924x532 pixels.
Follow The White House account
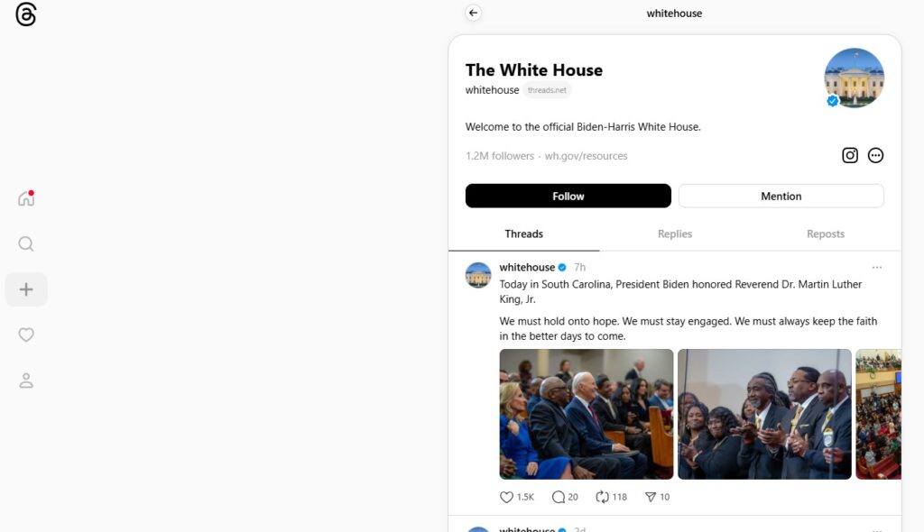568,197
